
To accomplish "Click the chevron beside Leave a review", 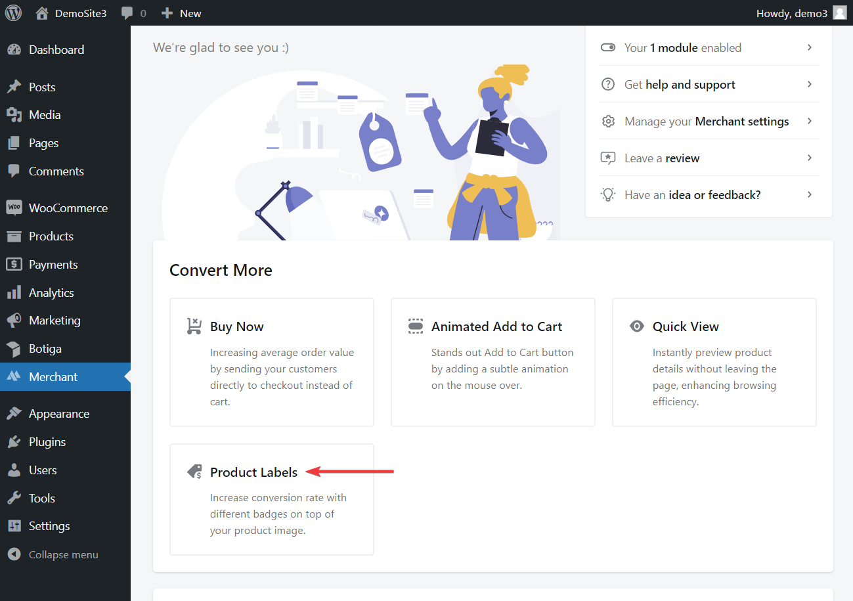I will (810, 158).
